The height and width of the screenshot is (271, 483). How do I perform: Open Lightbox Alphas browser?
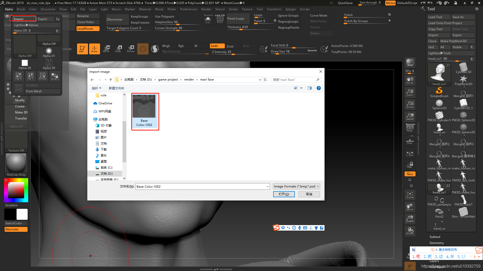(36, 25)
